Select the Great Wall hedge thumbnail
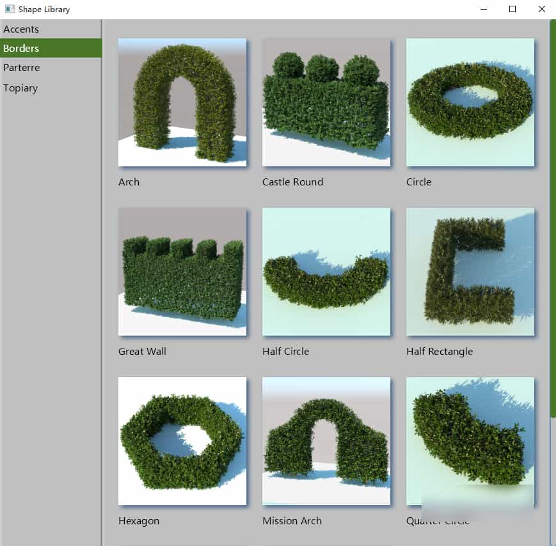Image resolution: width=556 pixels, height=546 pixels. pyautogui.click(x=182, y=272)
